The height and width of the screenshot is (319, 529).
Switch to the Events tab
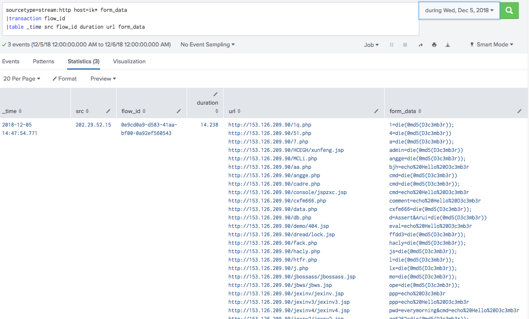pyautogui.click(x=11, y=61)
